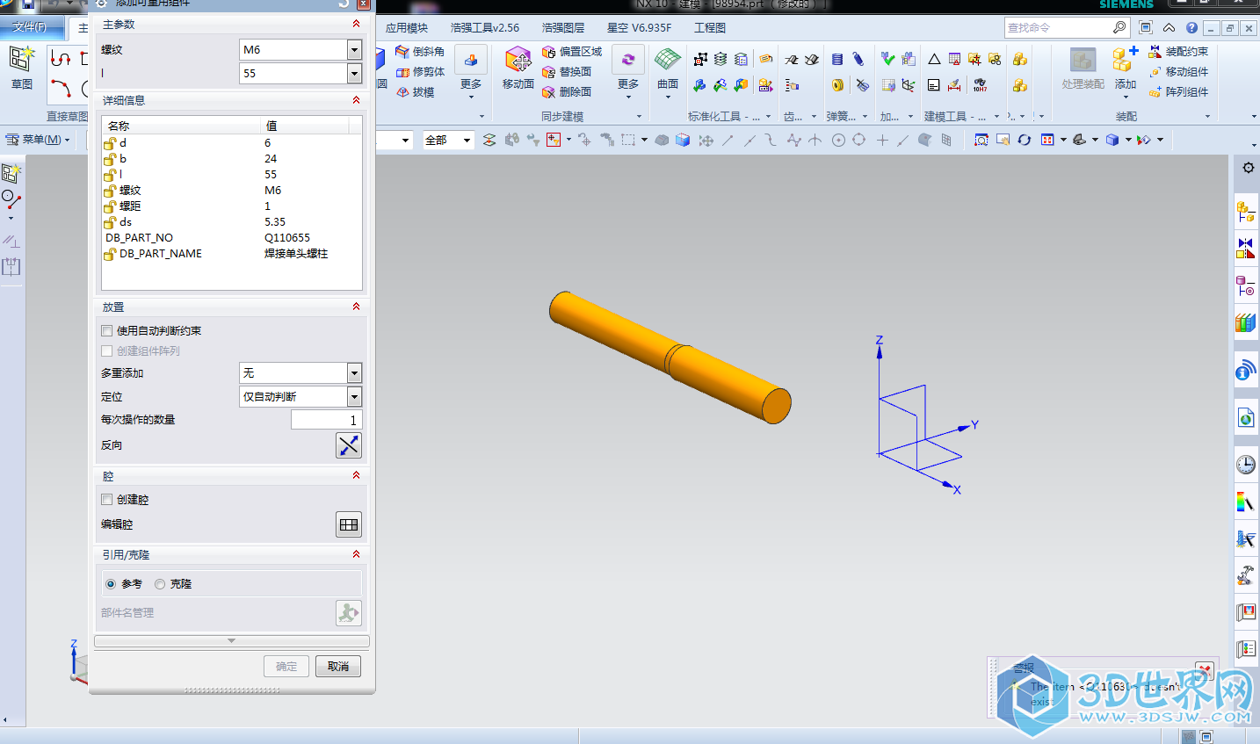Open the history clock panel on right sidebar
The height and width of the screenshot is (744, 1260).
click(1246, 465)
